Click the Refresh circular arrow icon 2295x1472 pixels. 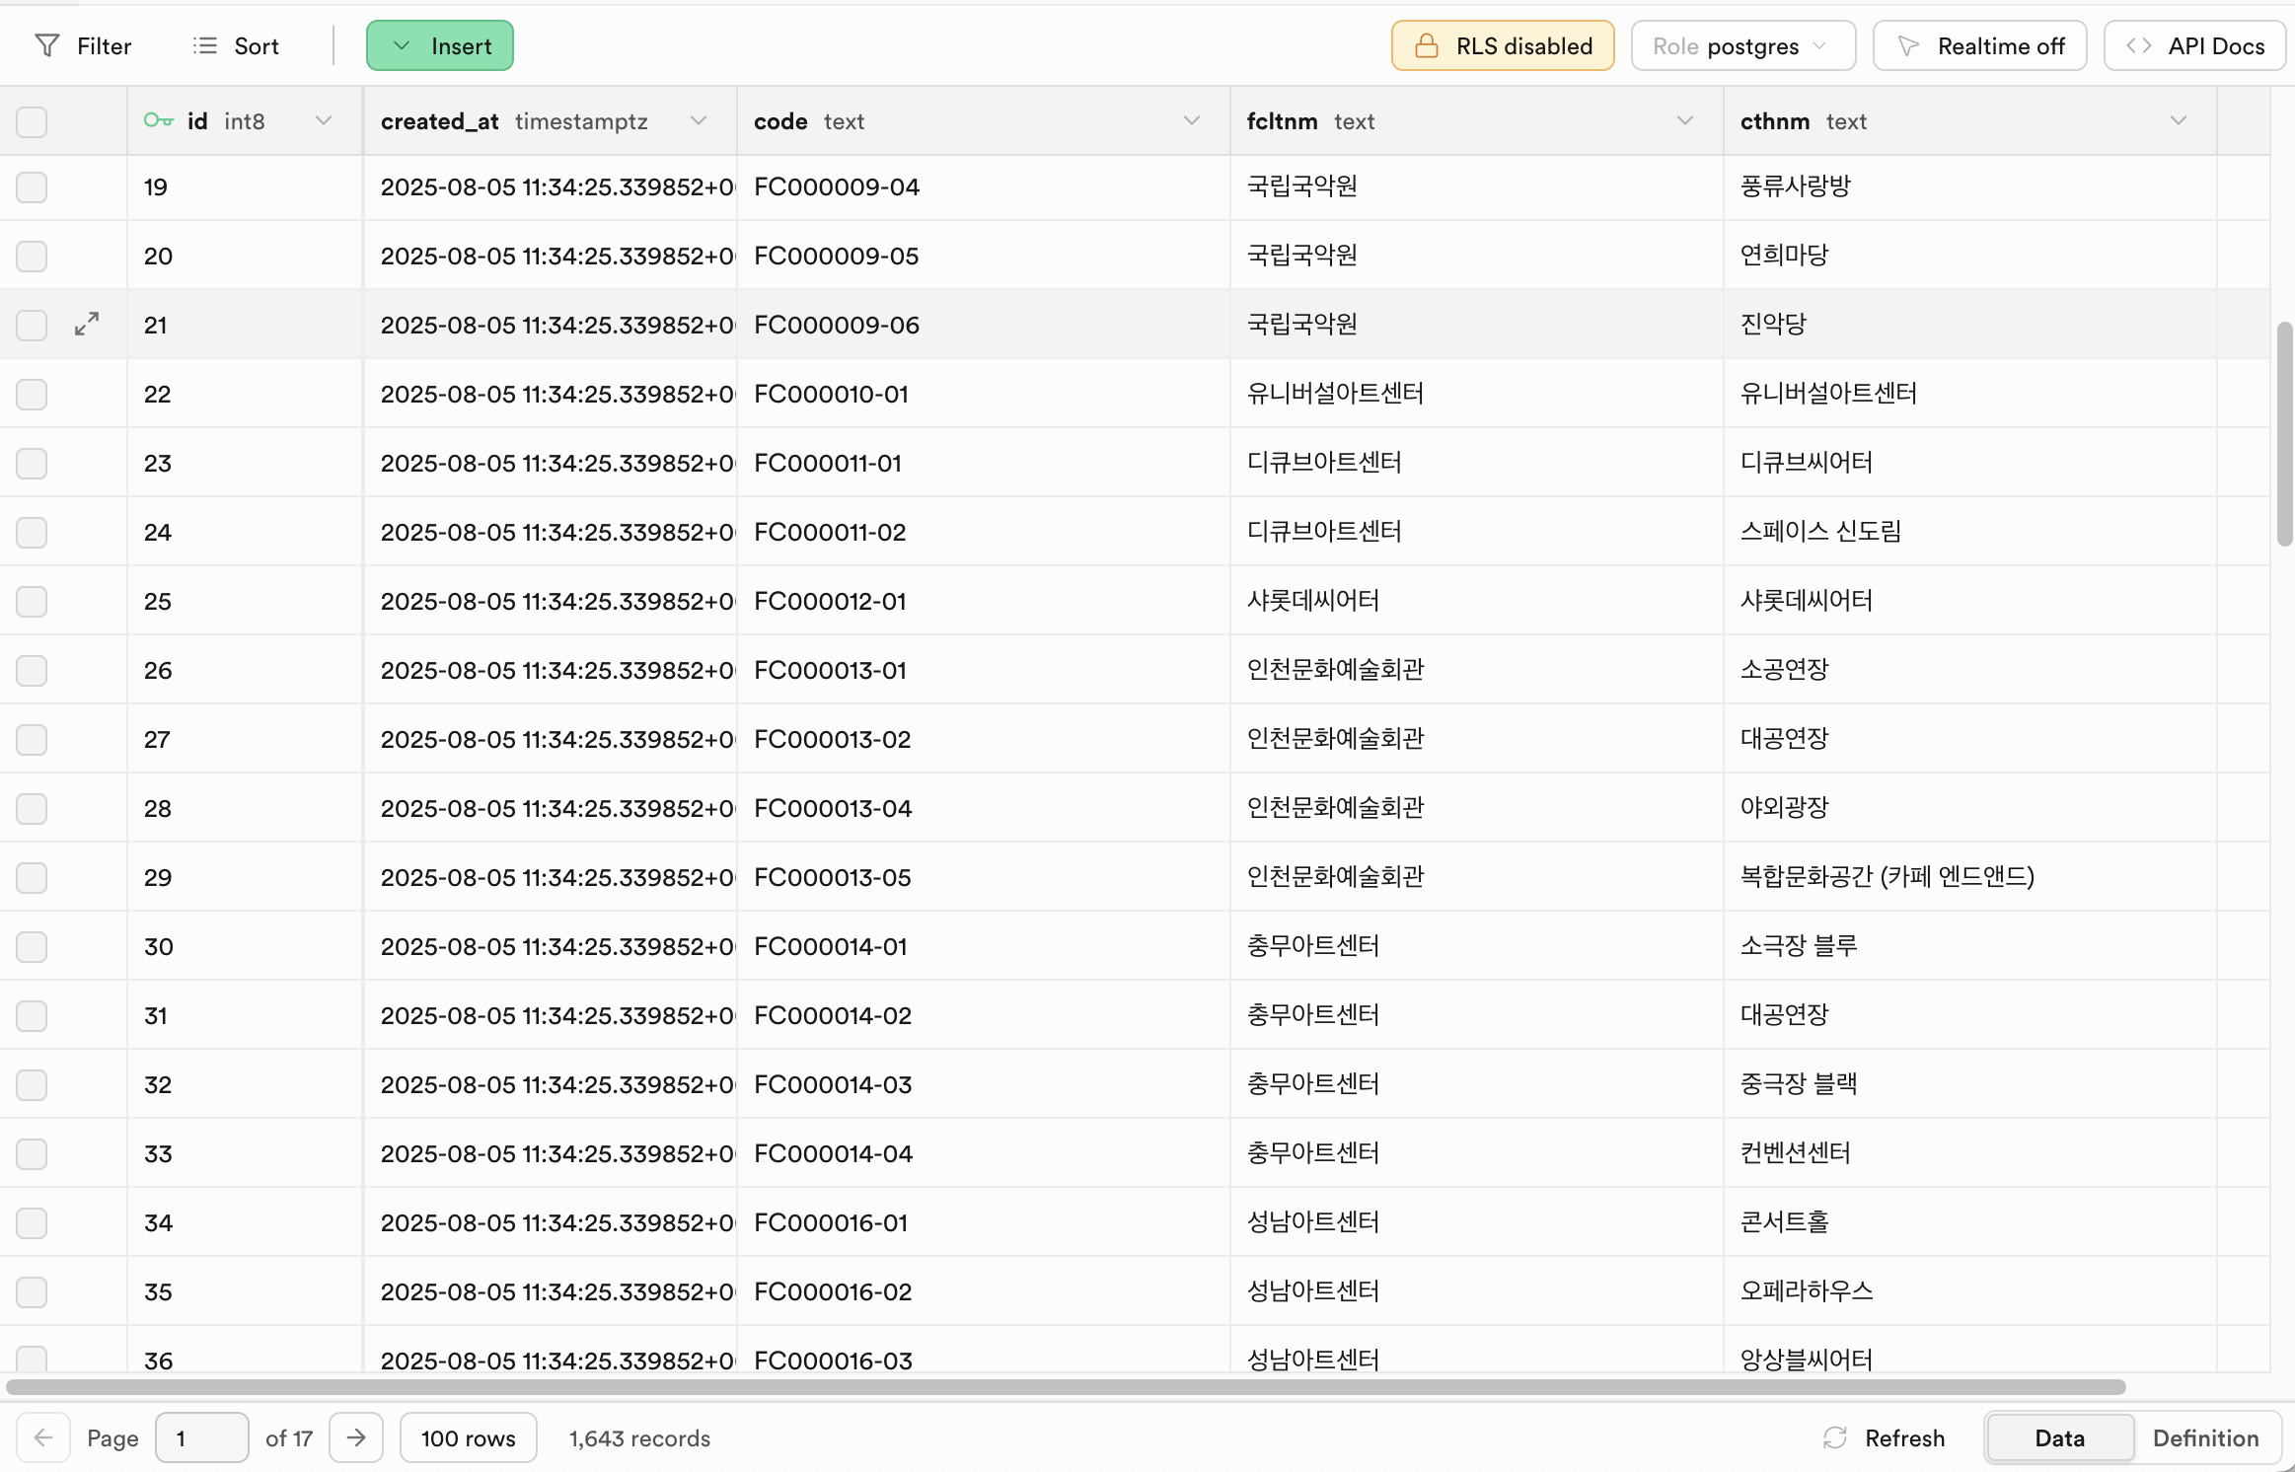pyautogui.click(x=1834, y=1437)
